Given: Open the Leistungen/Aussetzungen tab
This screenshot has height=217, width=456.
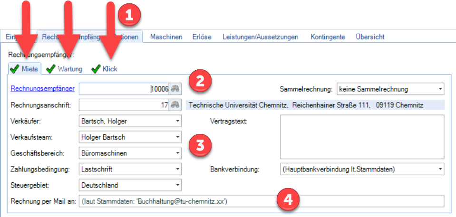Looking at the screenshot, I should click(x=260, y=37).
